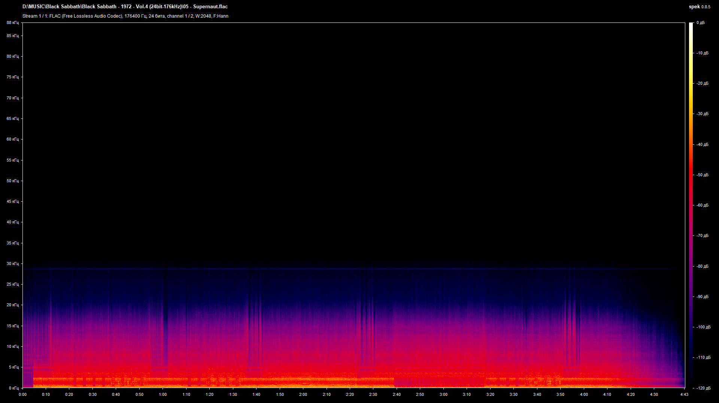Click the 88 кГц frequency axis label
Viewport: 719px width, 403px height.
pos(12,22)
